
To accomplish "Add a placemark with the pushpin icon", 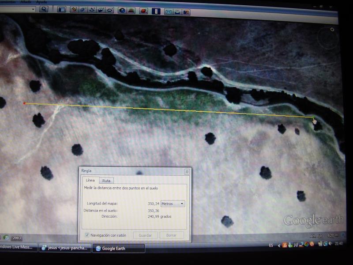I will [x=74, y=9].
